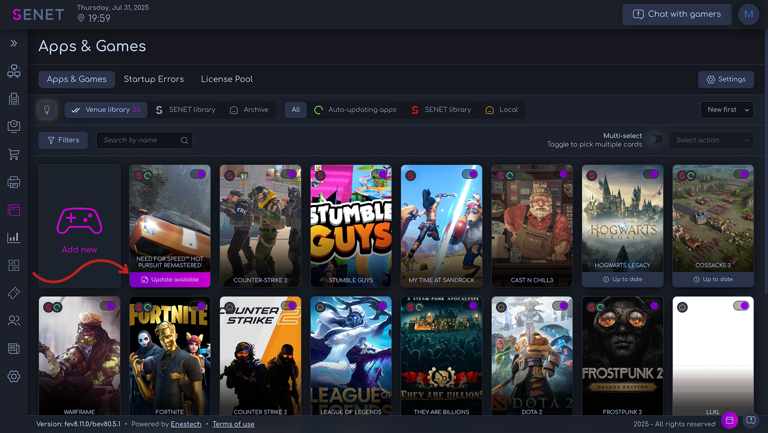Show only Local apps

(501, 110)
